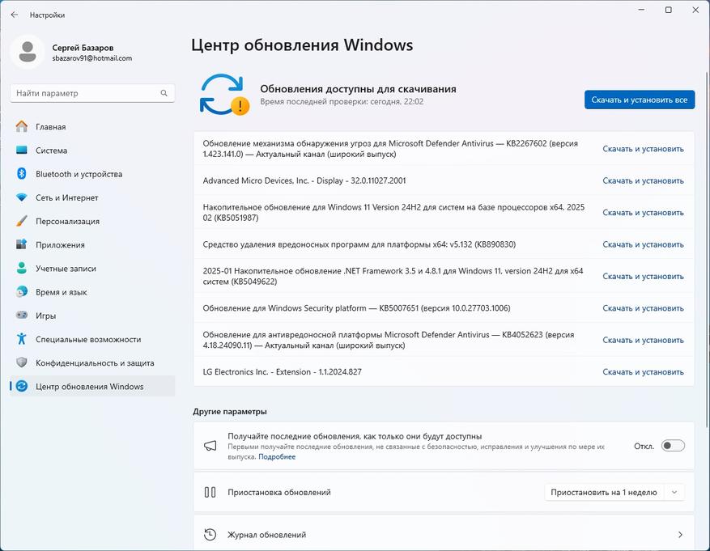710x551 pixels.
Task: Open Учетные записи in the sidebar
Action: (x=92, y=269)
